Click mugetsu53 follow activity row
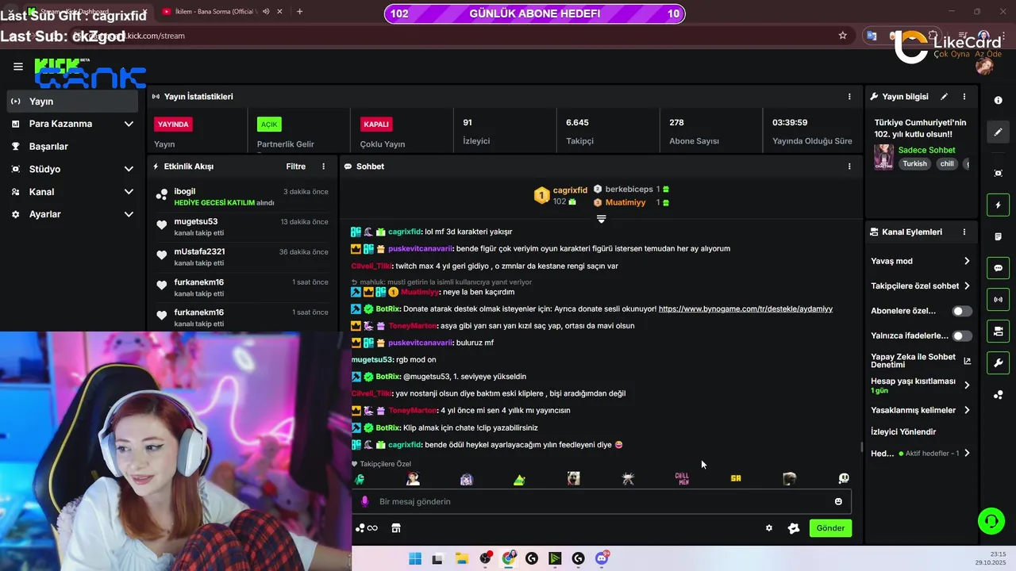This screenshot has height=571, width=1016. [241, 227]
